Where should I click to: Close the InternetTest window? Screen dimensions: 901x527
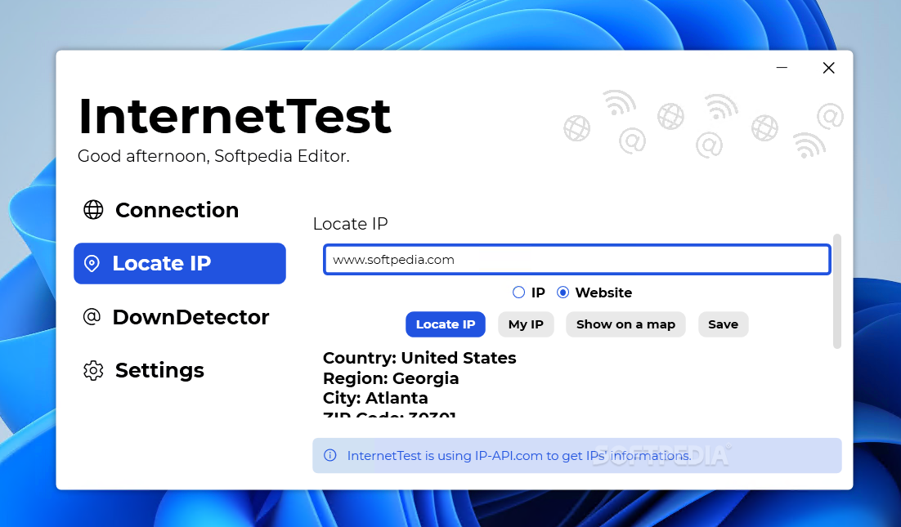point(828,68)
